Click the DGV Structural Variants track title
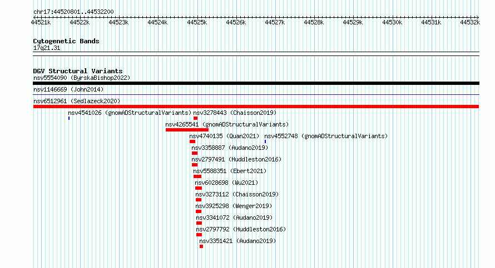 click(x=78, y=71)
